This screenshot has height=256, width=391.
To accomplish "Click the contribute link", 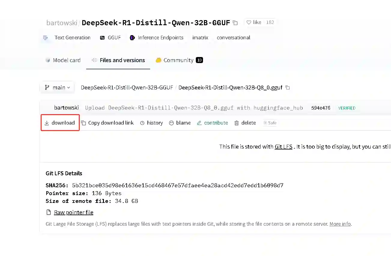I will coord(216,123).
